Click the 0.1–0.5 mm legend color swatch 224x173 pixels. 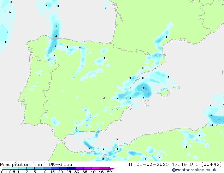pos(6,168)
